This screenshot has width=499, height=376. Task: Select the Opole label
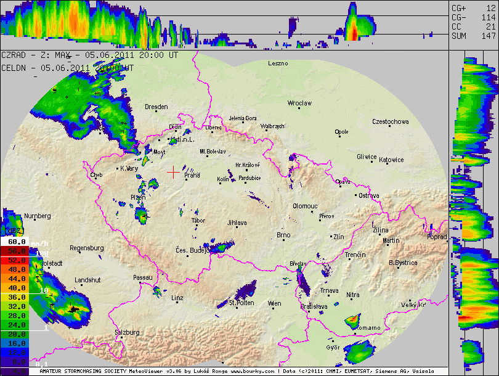click(341, 132)
